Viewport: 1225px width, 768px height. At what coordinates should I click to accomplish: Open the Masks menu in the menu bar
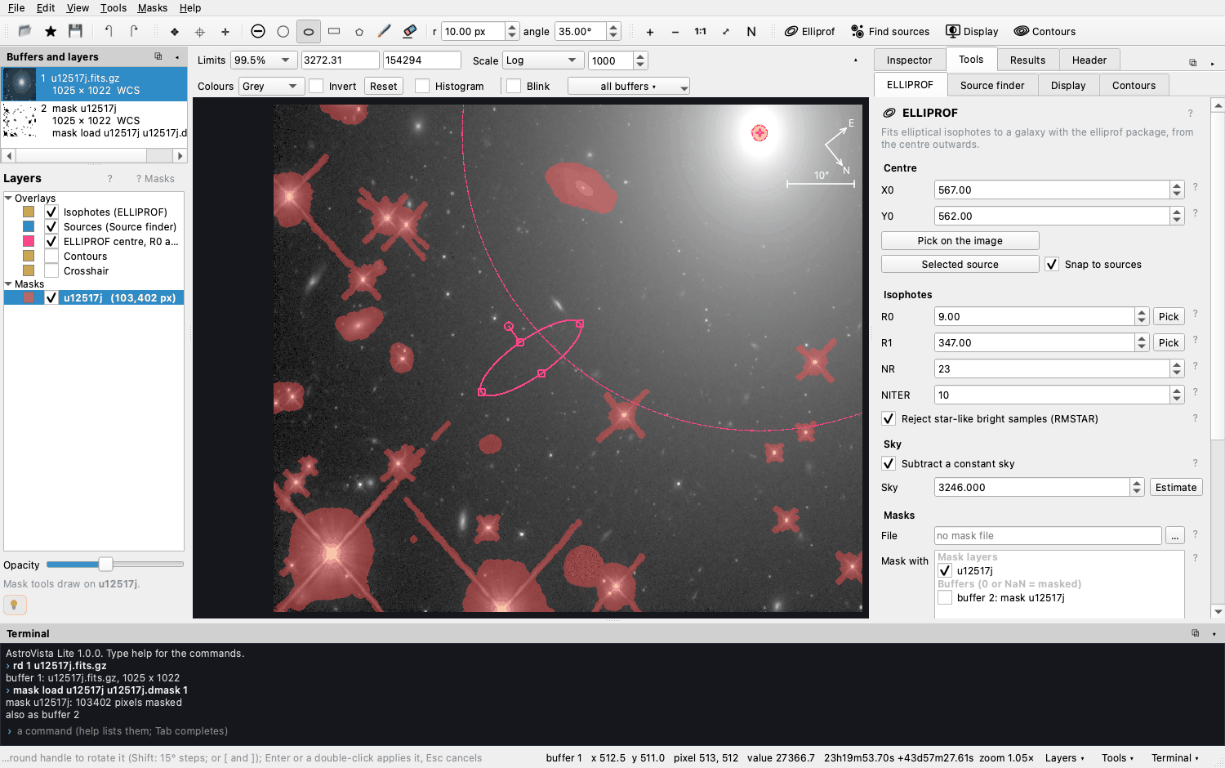point(153,8)
